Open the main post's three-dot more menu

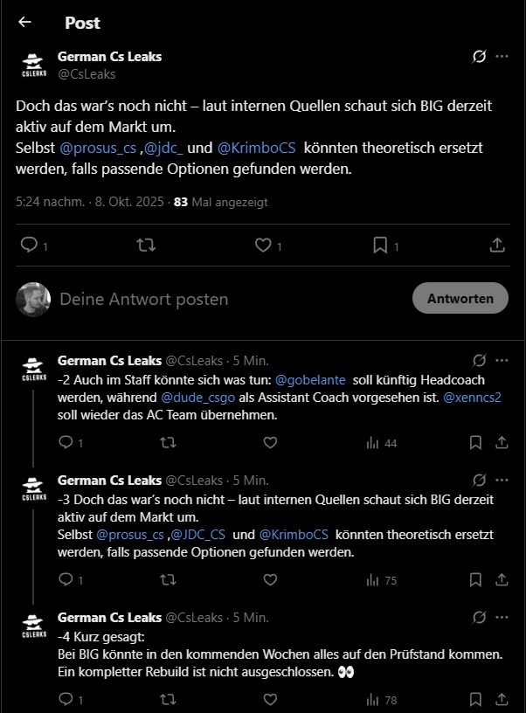(x=502, y=57)
